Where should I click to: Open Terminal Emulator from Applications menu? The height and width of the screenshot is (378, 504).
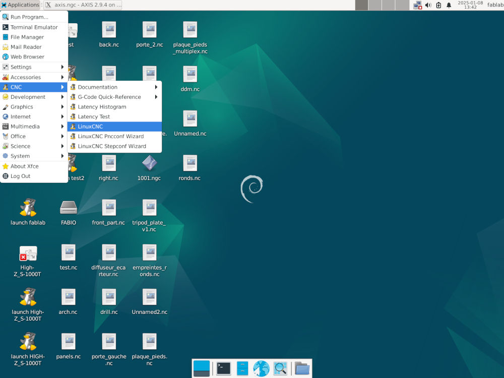tap(34, 27)
